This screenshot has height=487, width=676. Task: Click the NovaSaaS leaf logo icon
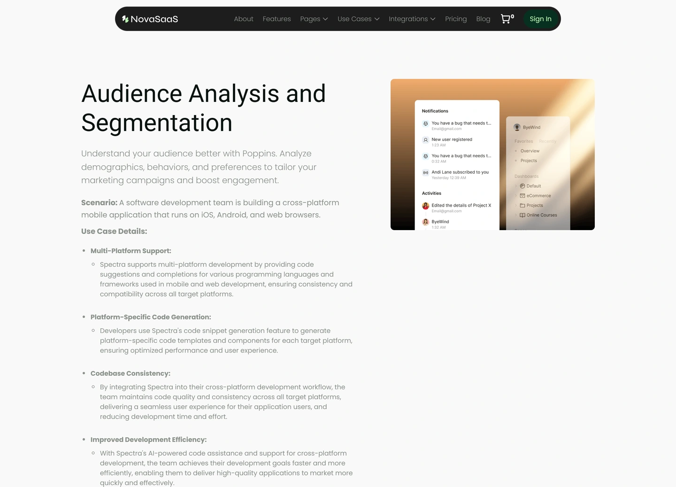tap(125, 19)
